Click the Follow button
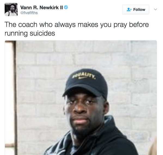The image size is (163, 155). 136,10
